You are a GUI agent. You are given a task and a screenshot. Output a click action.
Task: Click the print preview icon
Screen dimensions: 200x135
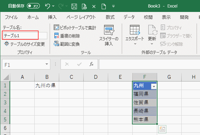(84, 6)
